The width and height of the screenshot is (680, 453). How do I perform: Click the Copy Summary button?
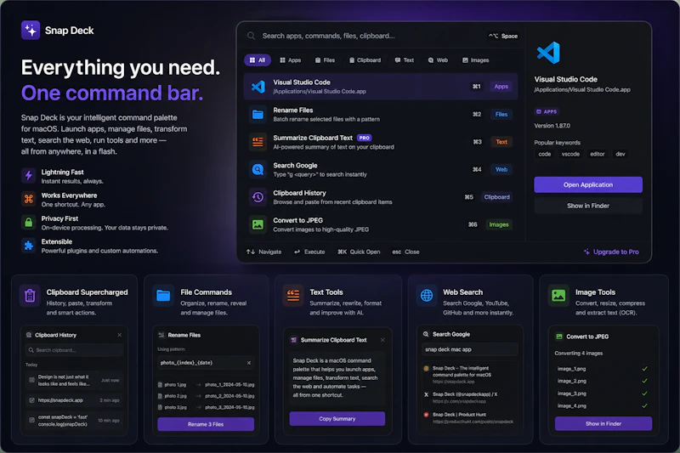337,419
